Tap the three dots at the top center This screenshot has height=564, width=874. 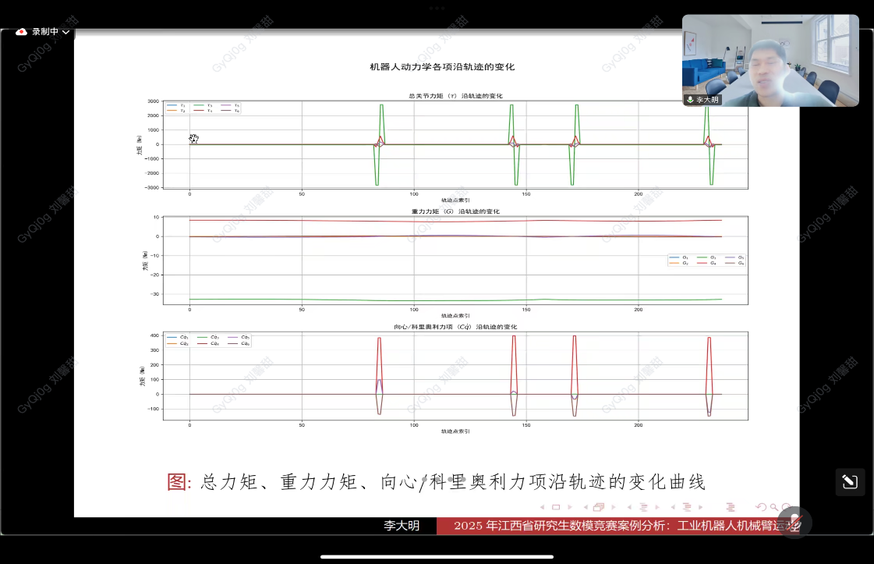click(x=437, y=8)
